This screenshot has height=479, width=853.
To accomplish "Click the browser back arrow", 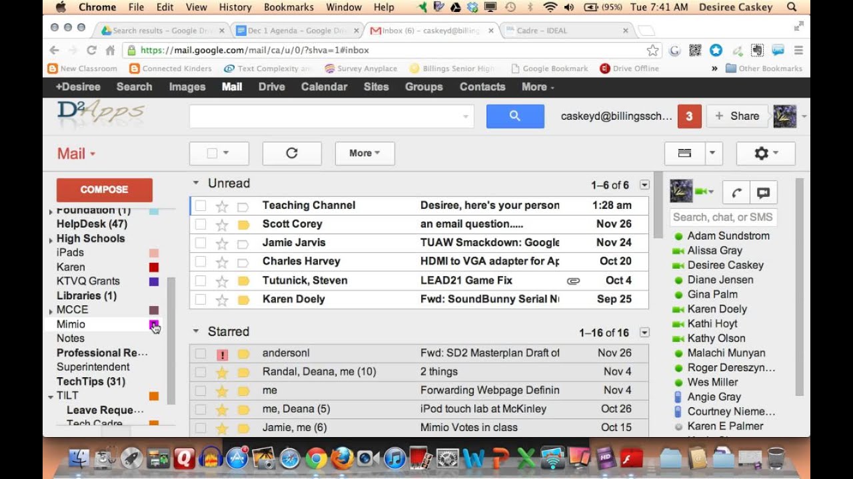I will [54, 51].
